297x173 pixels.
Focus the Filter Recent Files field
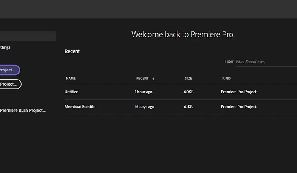pos(267,61)
